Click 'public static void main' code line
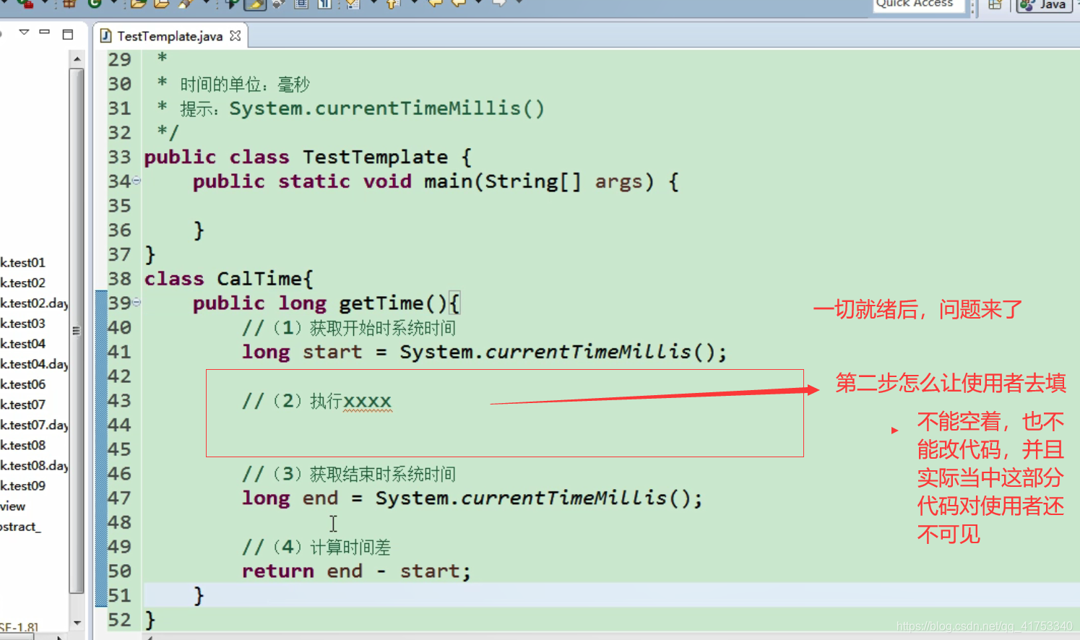This screenshot has height=640, width=1080. pyautogui.click(x=436, y=181)
